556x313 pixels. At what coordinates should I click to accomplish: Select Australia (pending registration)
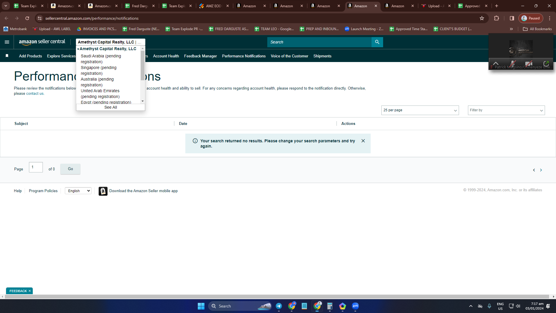point(97,82)
